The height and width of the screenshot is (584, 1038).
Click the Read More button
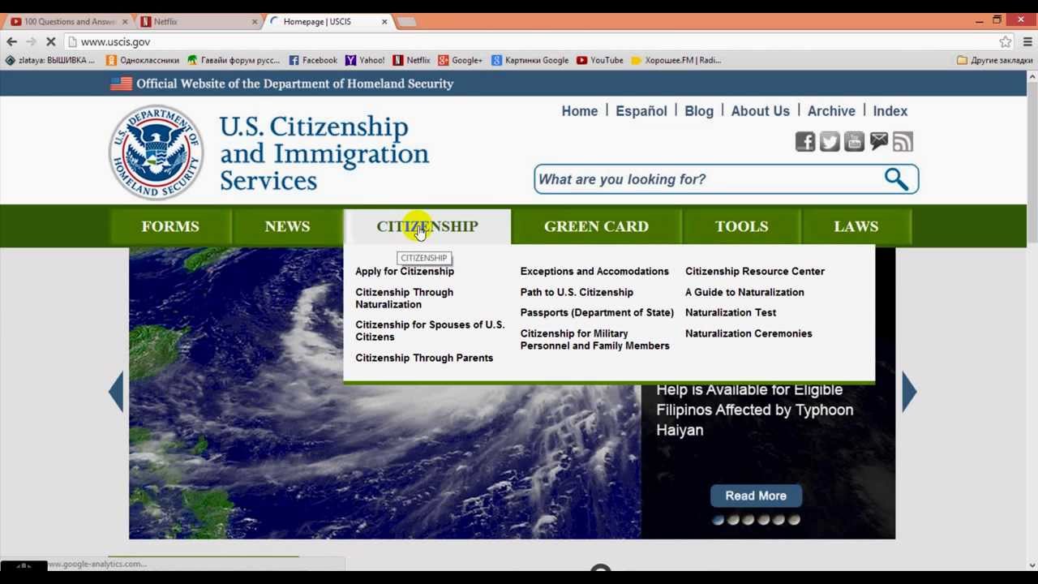click(x=756, y=496)
